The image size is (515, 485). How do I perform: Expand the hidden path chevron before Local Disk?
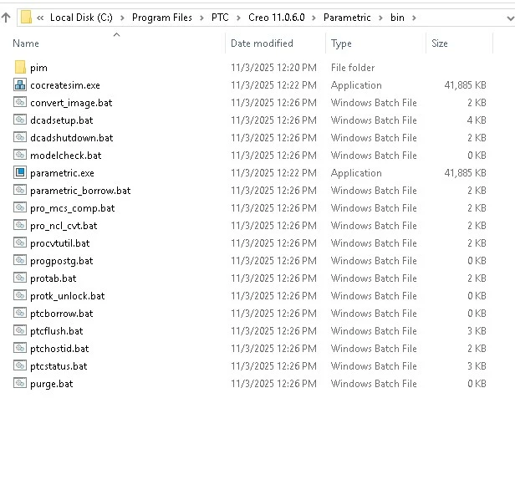click(40, 18)
